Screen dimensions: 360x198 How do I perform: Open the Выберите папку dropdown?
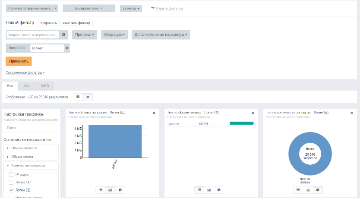pyautogui.click(x=89, y=8)
